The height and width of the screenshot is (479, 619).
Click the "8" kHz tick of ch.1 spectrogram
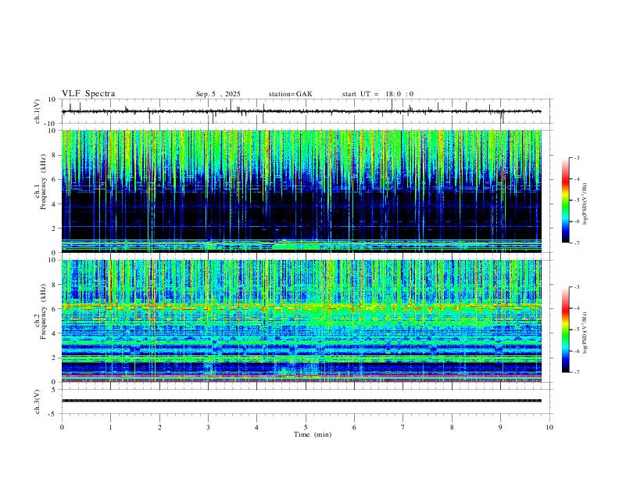pyautogui.click(x=55, y=155)
